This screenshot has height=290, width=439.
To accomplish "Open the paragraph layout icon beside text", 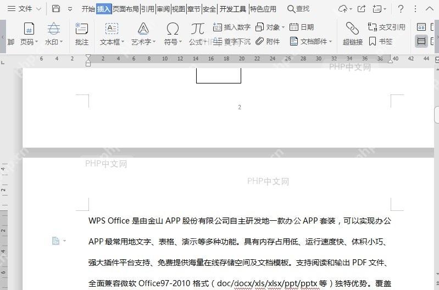I will pyautogui.click(x=56, y=241).
